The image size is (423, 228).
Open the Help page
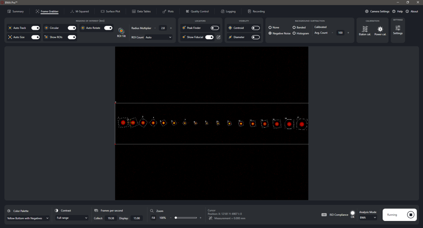click(x=397, y=12)
